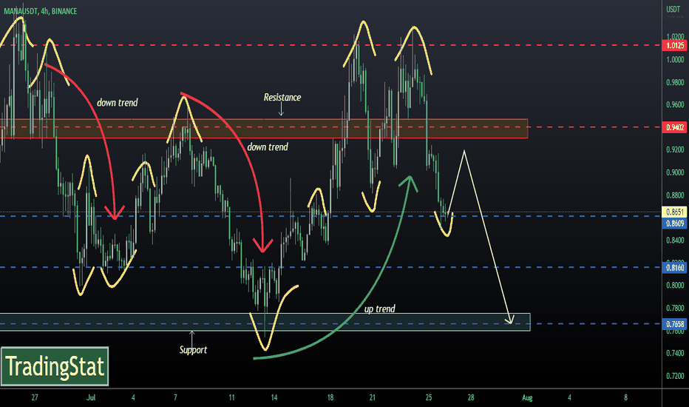Click the 0.9200 price axis tick
Viewport: 689px width, 407px height.
pos(675,149)
